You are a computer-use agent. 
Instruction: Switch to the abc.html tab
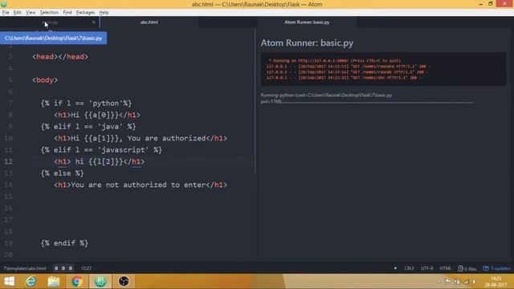[x=149, y=22]
